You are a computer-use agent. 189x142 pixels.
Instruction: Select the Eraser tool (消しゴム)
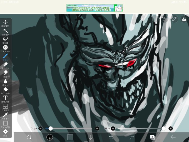coord(5,65)
